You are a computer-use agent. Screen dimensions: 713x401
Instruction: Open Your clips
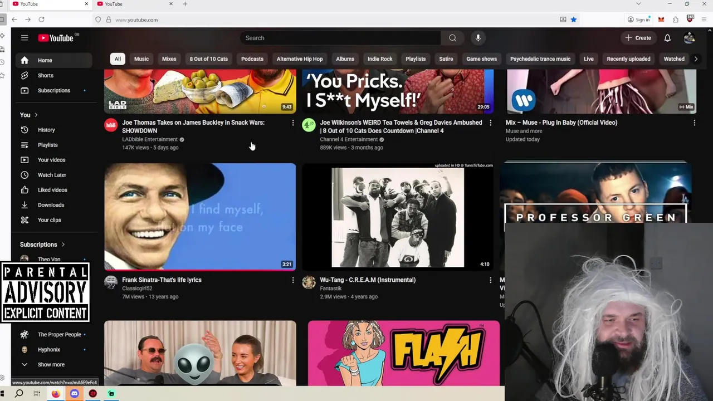pyautogui.click(x=49, y=220)
